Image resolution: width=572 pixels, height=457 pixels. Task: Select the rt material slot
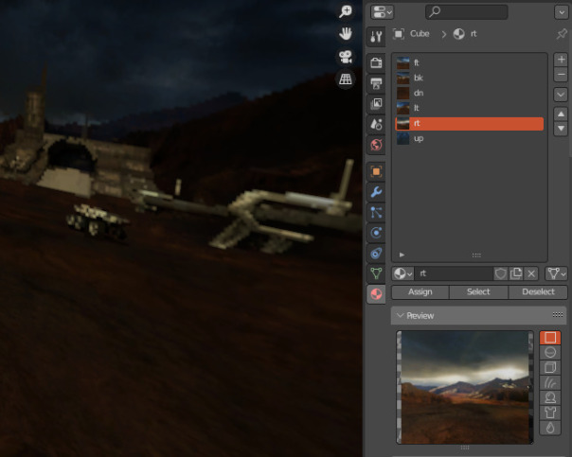[x=470, y=124]
